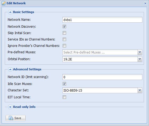Expand the Read-only Info section
This screenshot has height=126, width=149.
(x=10, y=107)
